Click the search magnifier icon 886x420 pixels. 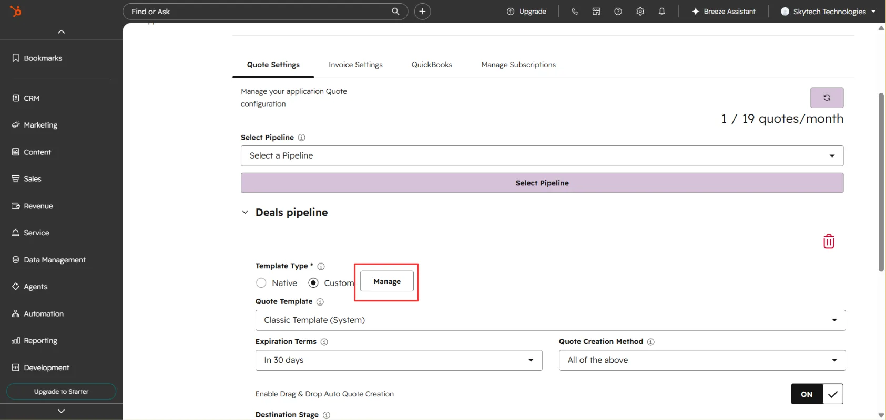click(x=395, y=12)
